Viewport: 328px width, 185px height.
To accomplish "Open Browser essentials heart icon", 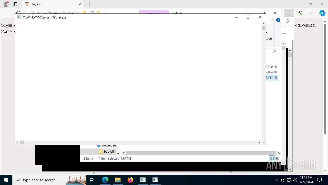I will pyautogui.click(x=300, y=13).
